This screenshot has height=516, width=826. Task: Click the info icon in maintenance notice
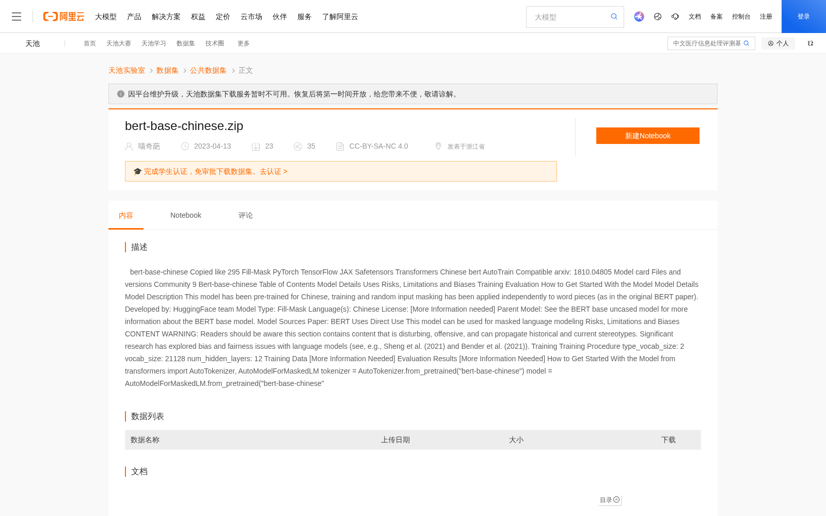tap(121, 94)
